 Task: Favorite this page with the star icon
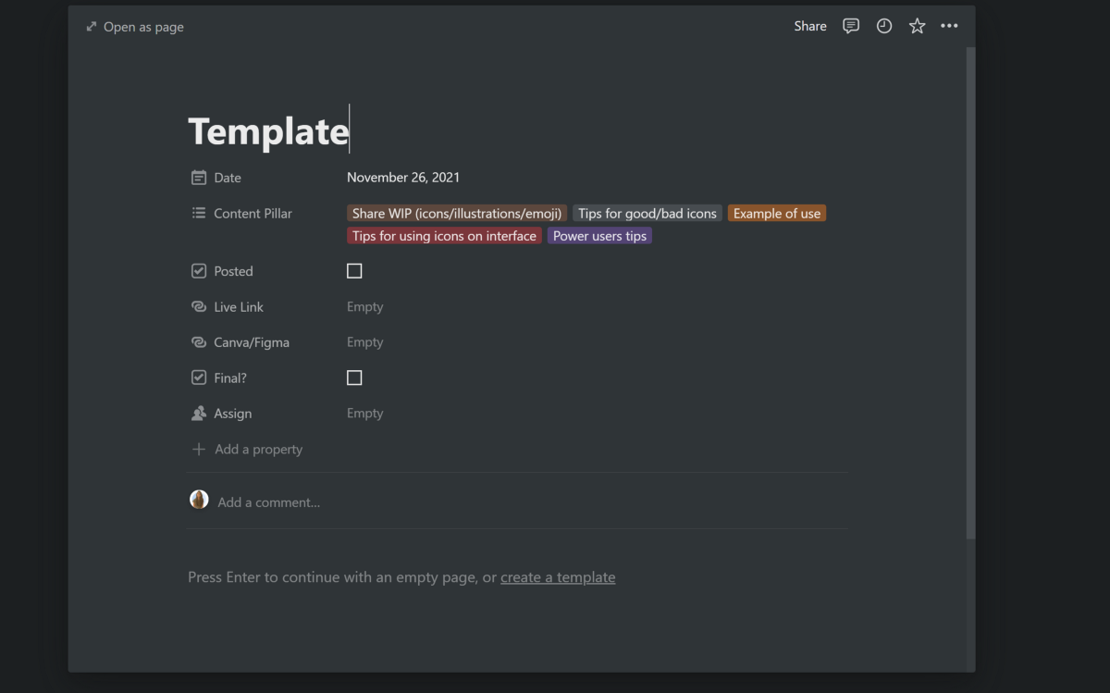916,26
